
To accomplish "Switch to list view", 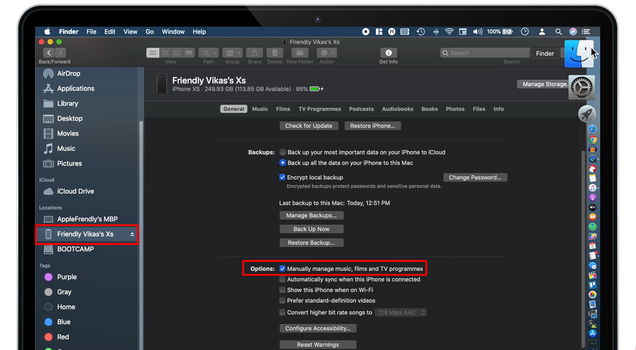I will pos(164,53).
